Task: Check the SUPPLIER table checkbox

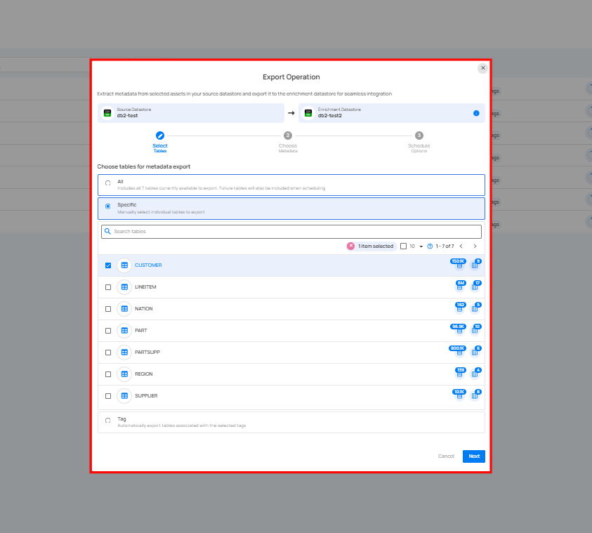Action: coord(108,396)
